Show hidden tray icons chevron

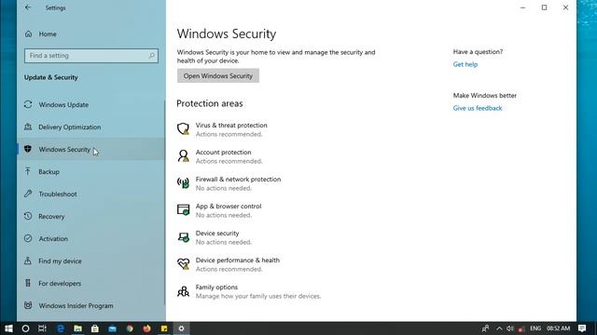point(499,328)
